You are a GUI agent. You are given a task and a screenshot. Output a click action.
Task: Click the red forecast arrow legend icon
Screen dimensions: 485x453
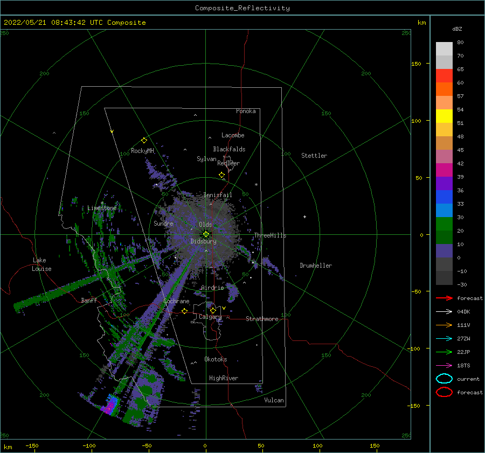[444, 298]
